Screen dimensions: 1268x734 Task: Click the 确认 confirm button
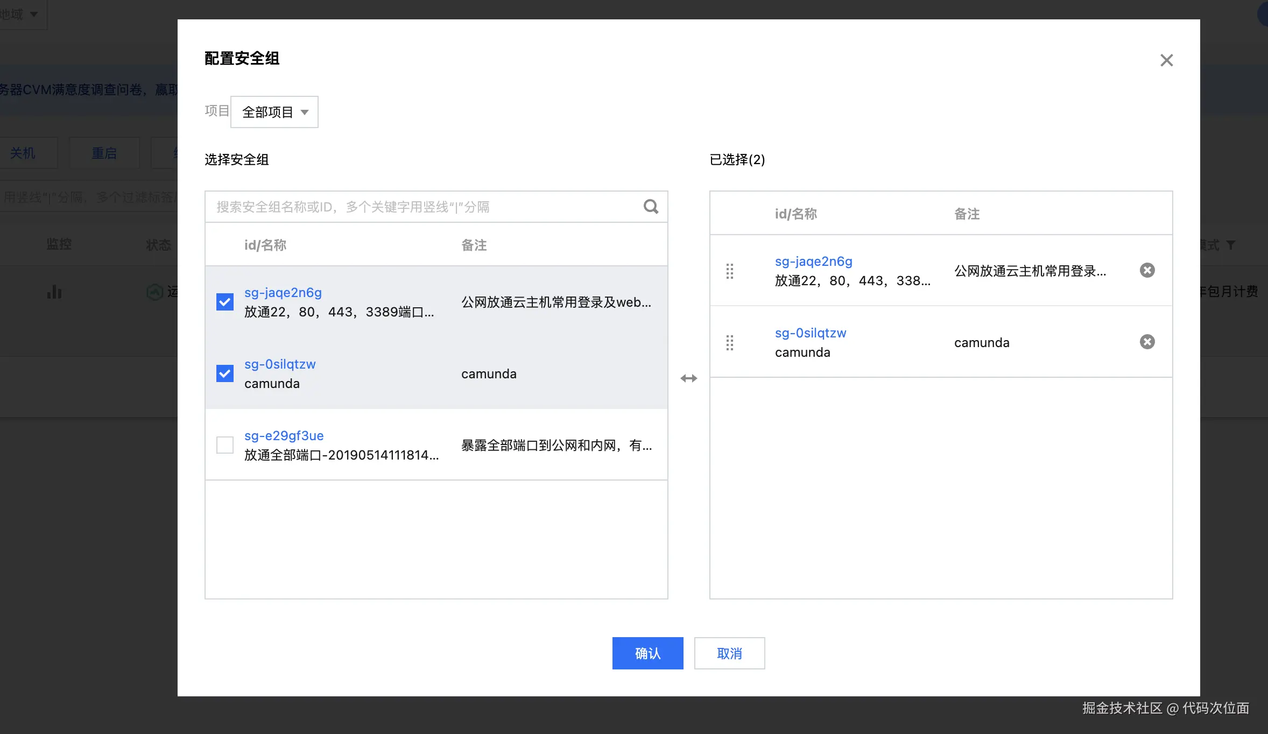click(x=647, y=653)
